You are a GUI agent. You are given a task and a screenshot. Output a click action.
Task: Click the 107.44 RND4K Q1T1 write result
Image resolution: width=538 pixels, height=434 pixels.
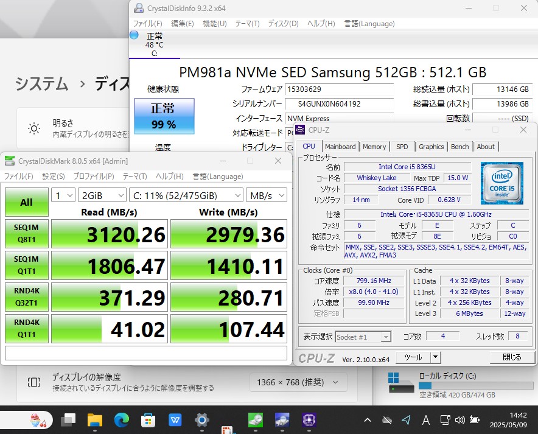[228, 329]
